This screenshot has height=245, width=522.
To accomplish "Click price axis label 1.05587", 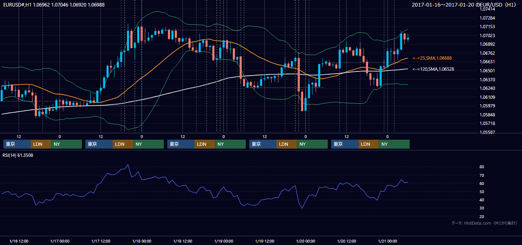I will [487, 132].
